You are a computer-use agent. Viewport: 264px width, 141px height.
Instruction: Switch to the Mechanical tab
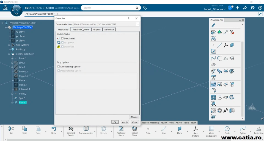[63, 30]
